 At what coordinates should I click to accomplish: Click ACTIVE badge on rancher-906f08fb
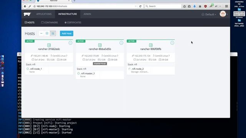pos(131,41)
